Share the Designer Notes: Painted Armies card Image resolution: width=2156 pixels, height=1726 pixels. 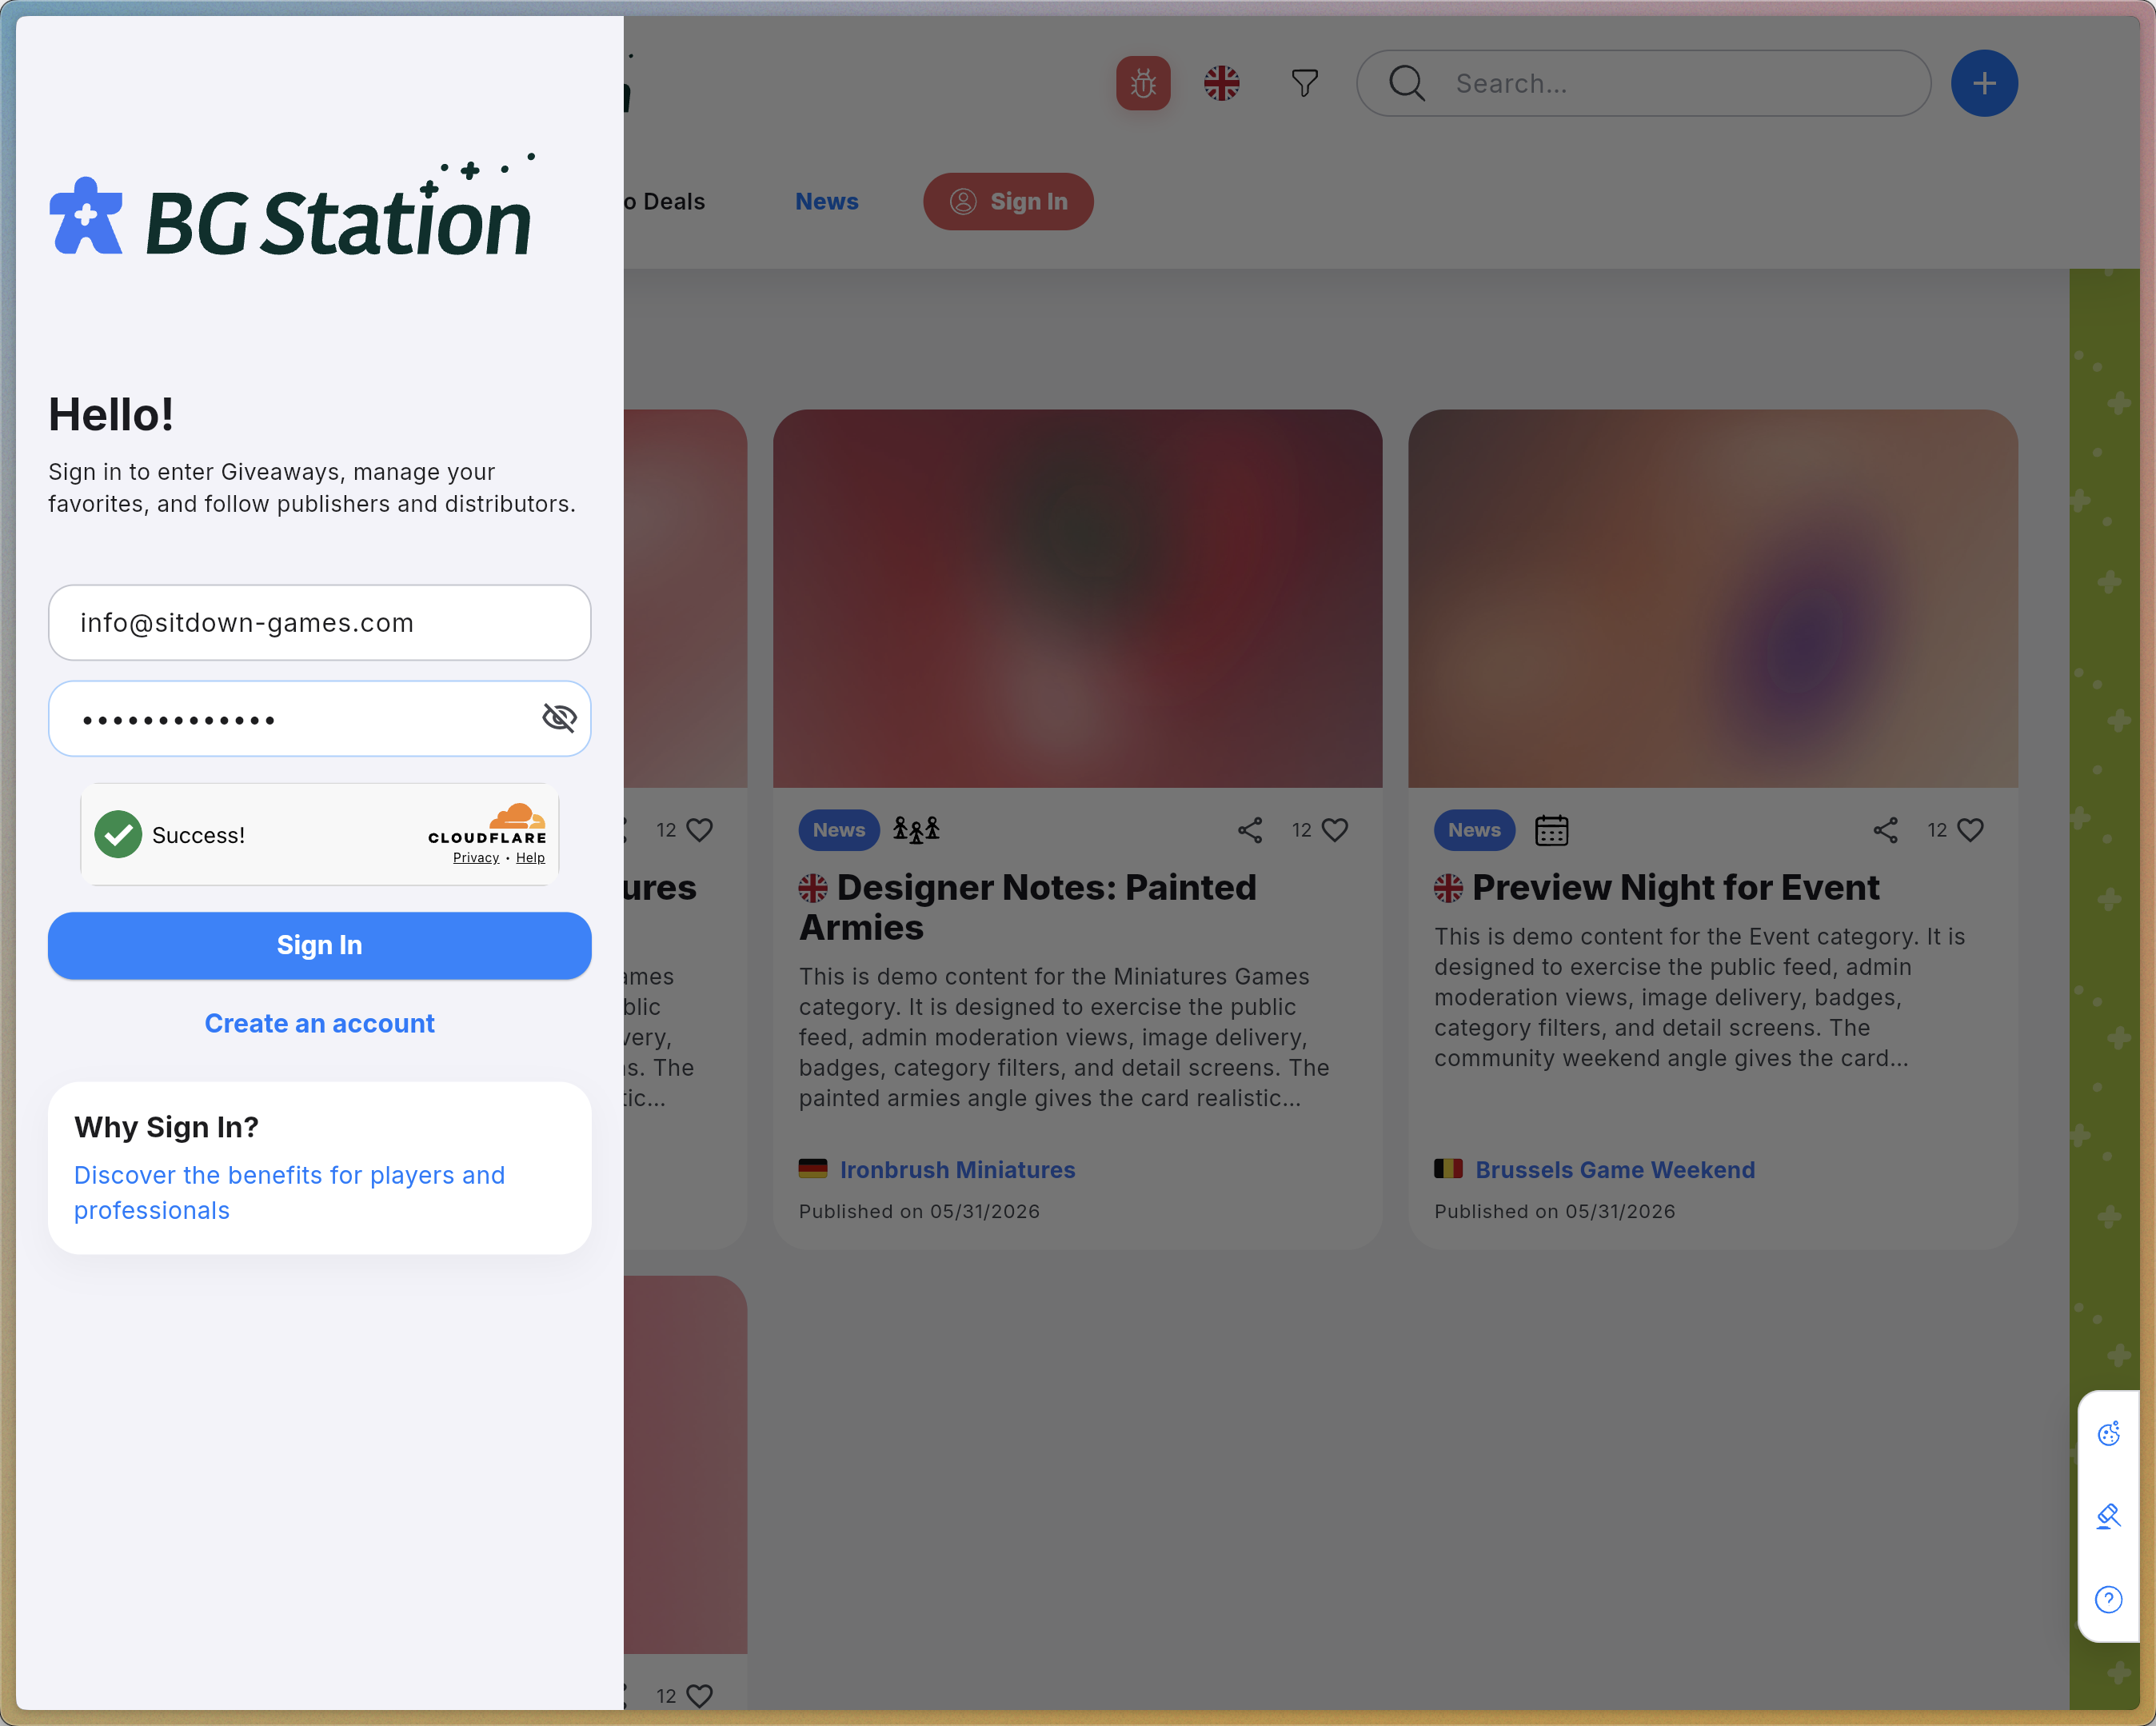click(x=1250, y=830)
